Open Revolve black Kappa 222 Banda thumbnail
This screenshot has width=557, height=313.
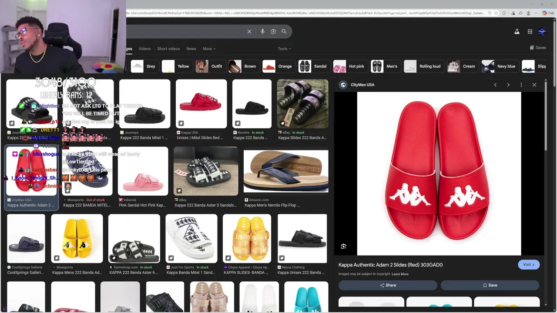[x=252, y=104]
